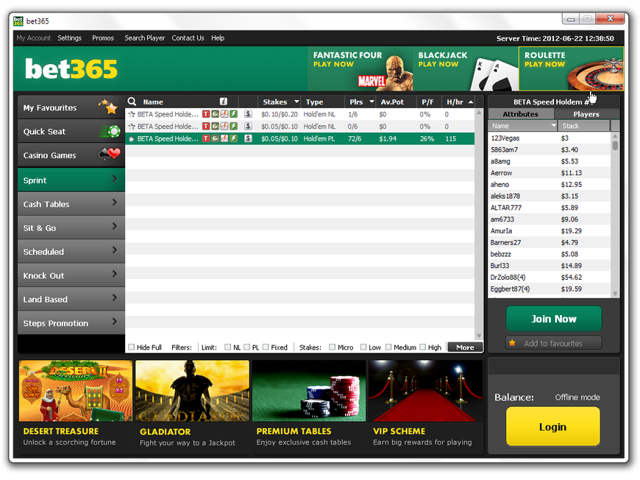The image size is (640, 480).
Task: Open the Settings menu
Action: point(69,38)
